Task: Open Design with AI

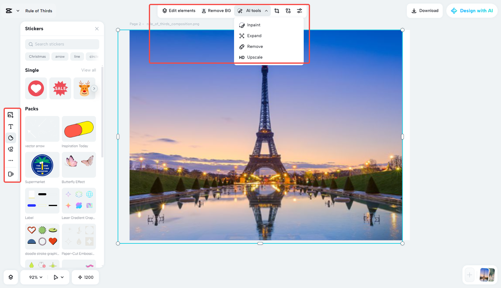Action: pyautogui.click(x=472, y=11)
